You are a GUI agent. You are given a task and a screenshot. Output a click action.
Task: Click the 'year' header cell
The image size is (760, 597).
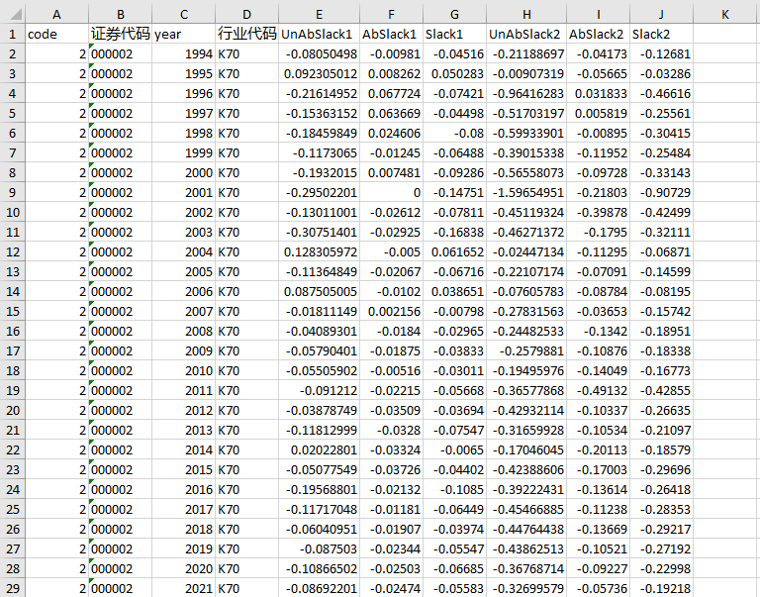coord(184,34)
